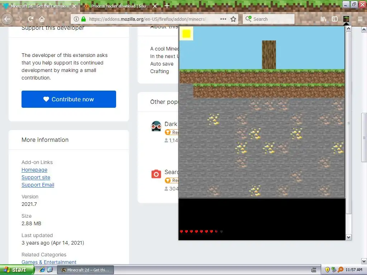Open the on-screen keyboard tray icon
The image size is (367, 275).
pos(314,270)
